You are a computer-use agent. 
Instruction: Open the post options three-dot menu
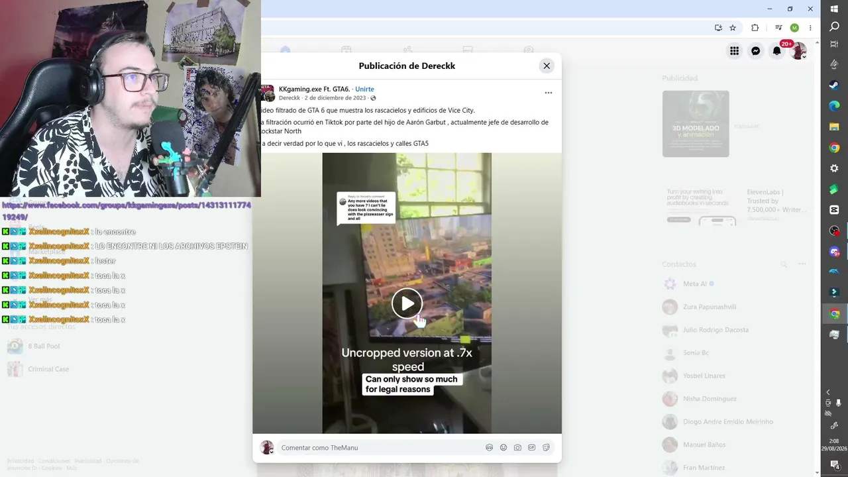[x=548, y=93]
